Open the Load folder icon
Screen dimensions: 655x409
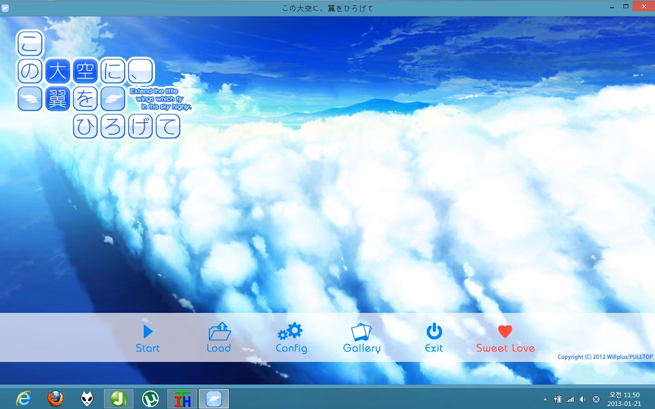pyautogui.click(x=220, y=331)
